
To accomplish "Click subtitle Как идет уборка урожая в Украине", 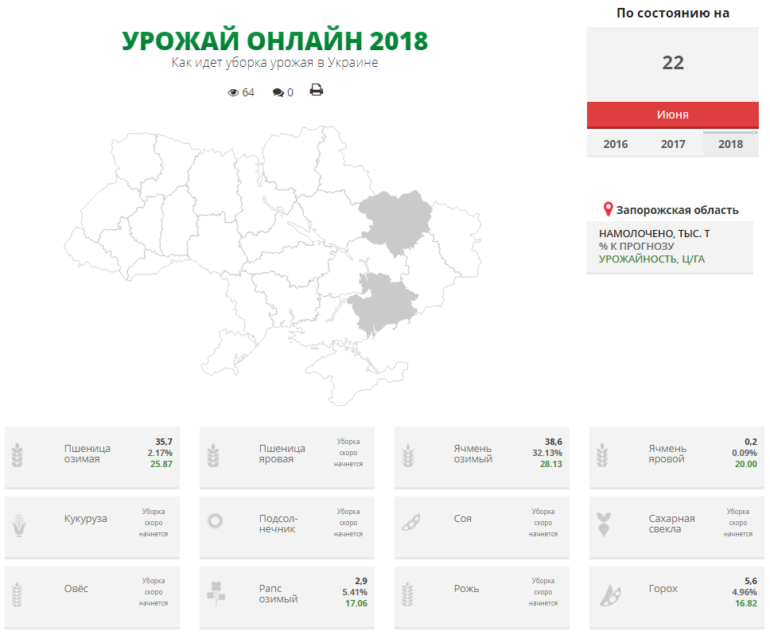I will [x=274, y=63].
